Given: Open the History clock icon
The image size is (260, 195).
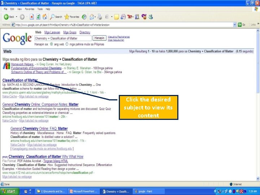Looking at the screenshot, I should click(84, 17).
